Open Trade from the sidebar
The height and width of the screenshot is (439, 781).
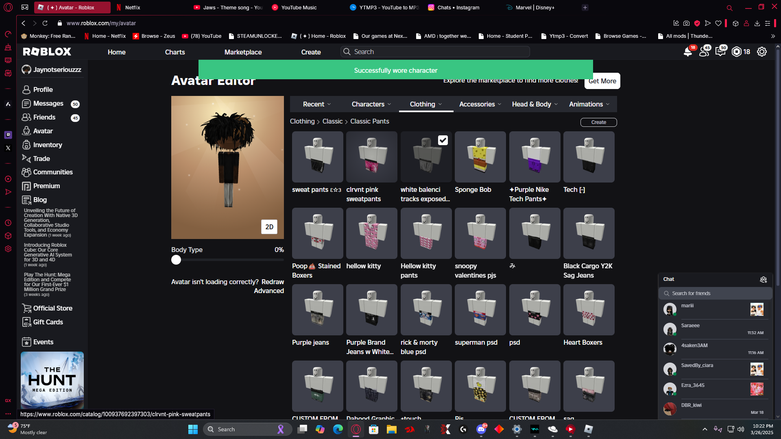[x=41, y=159]
